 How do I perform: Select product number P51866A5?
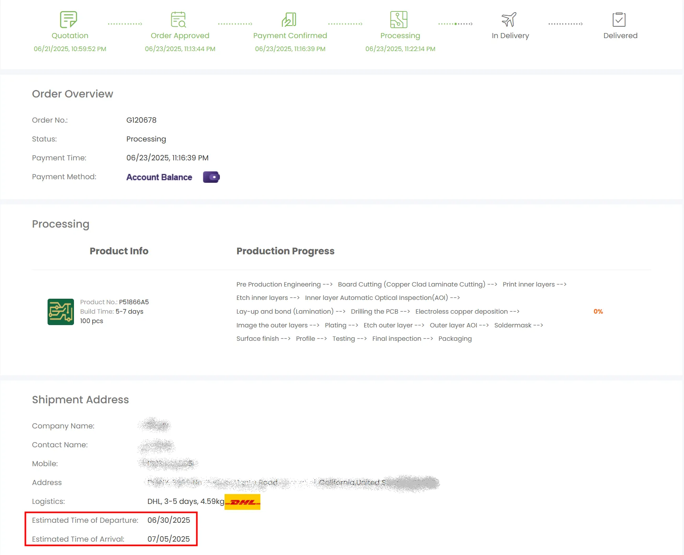(x=134, y=302)
